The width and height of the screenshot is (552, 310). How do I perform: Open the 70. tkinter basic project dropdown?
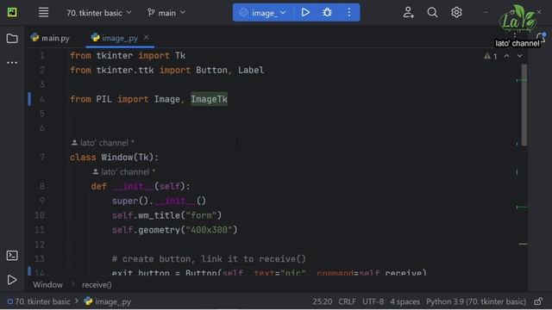98,13
